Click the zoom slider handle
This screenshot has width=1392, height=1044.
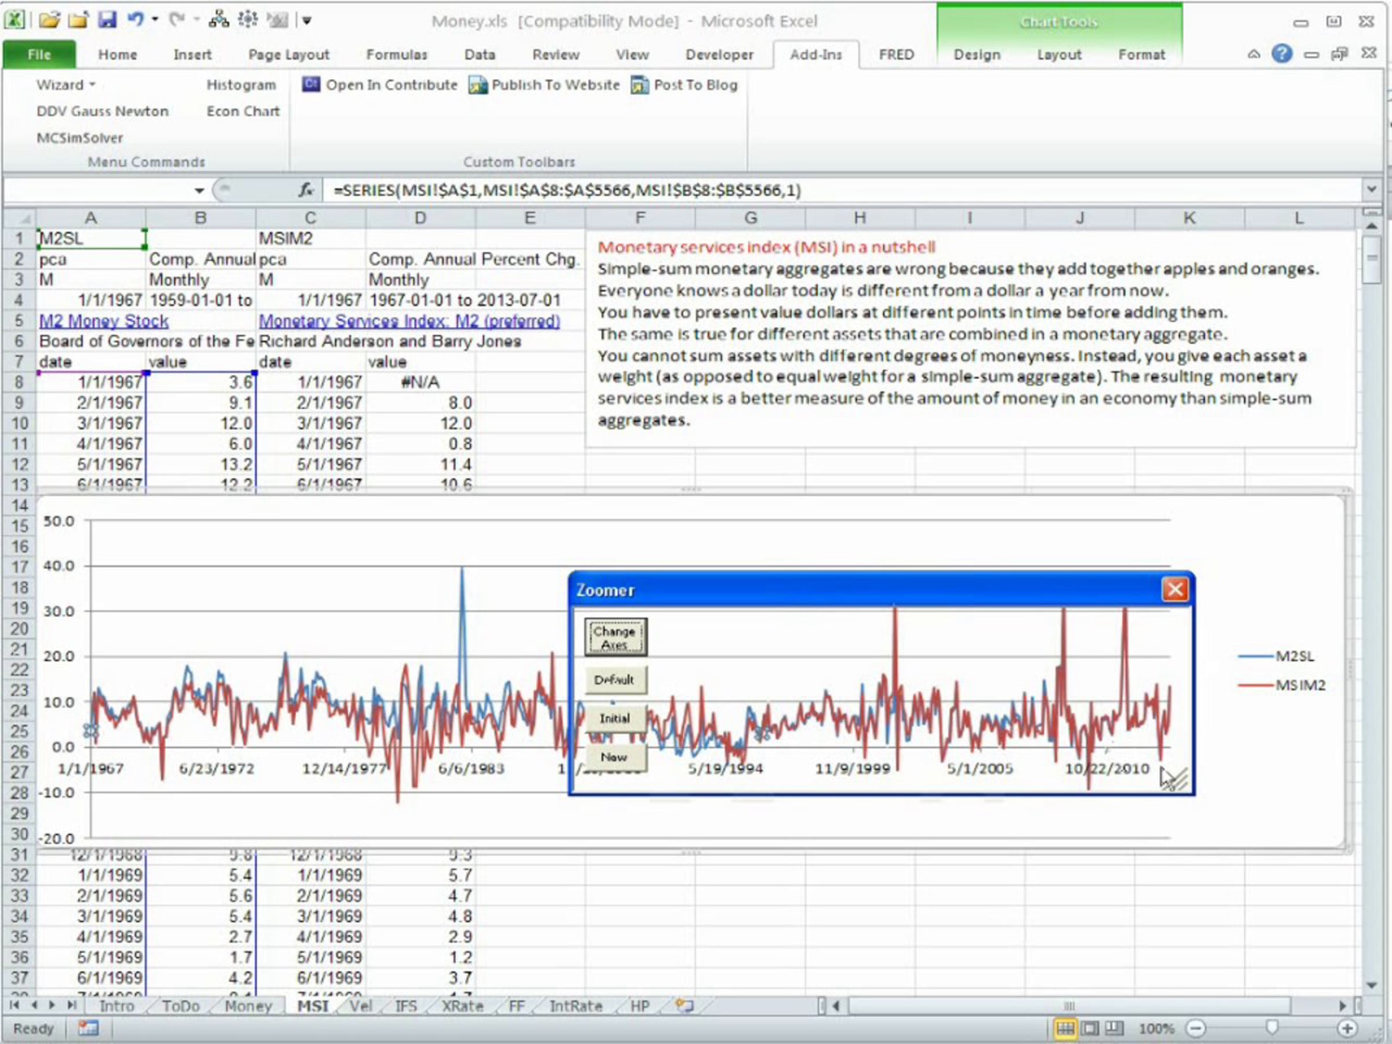[x=1271, y=1028]
